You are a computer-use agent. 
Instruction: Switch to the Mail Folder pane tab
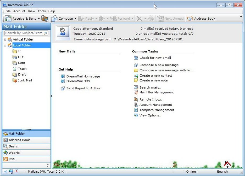[x=26, y=134]
